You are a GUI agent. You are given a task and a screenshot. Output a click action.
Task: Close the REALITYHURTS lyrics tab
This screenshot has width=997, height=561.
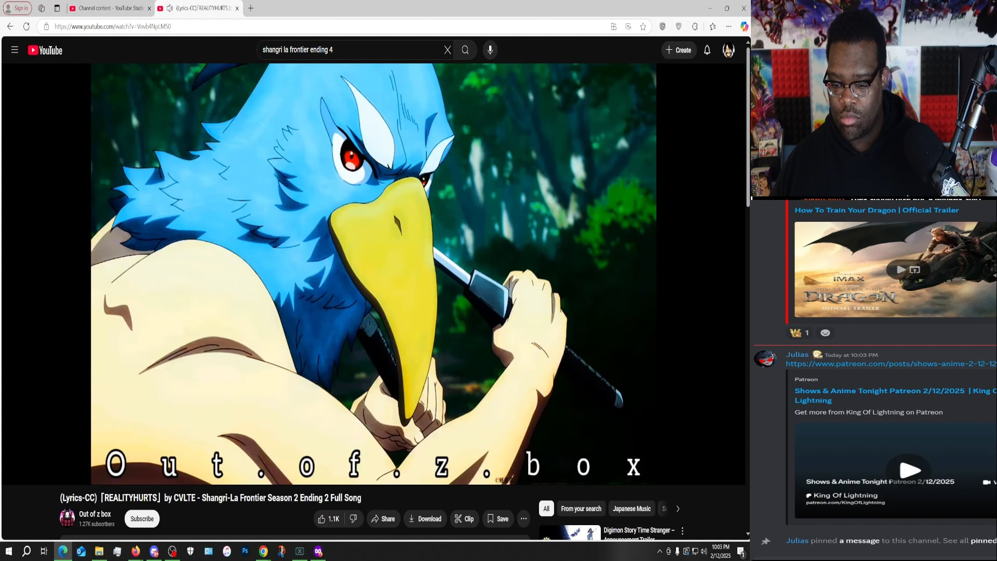pos(237,8)
